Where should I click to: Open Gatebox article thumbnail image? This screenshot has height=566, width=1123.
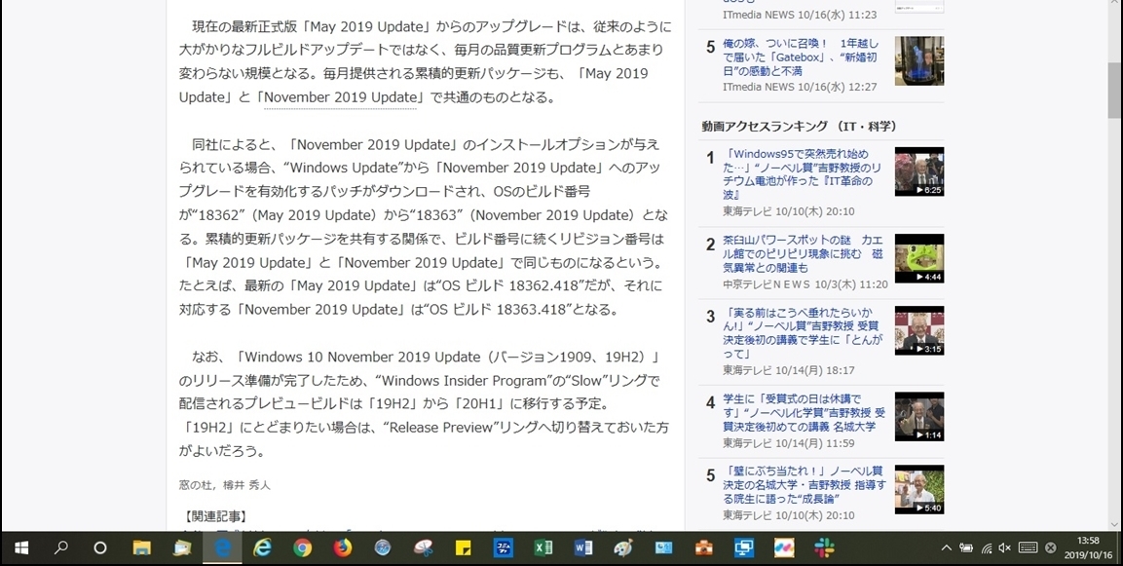[x=918, y=61]
